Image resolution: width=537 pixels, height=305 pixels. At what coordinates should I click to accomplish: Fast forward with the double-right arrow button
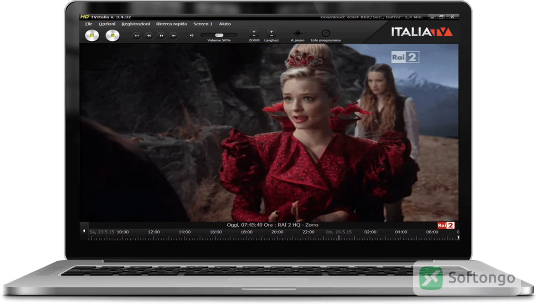[161, 36]
